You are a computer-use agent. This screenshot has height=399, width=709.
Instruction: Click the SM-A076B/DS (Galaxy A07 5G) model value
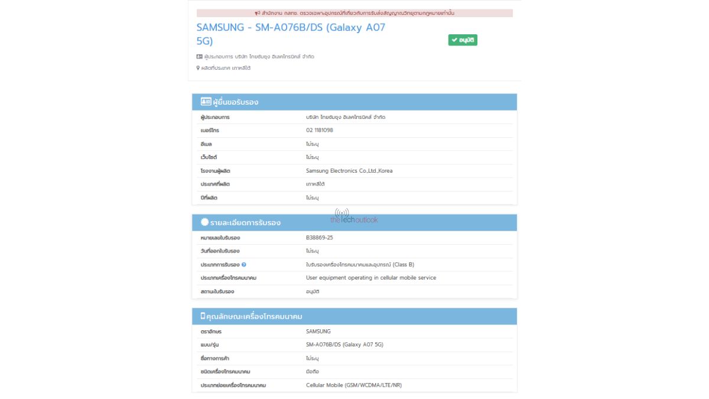coord(348,345)
